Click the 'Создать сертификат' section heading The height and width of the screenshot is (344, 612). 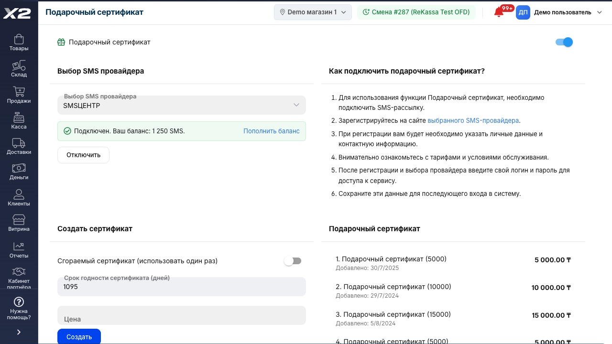pyautogui.click(x=95, y=228)
